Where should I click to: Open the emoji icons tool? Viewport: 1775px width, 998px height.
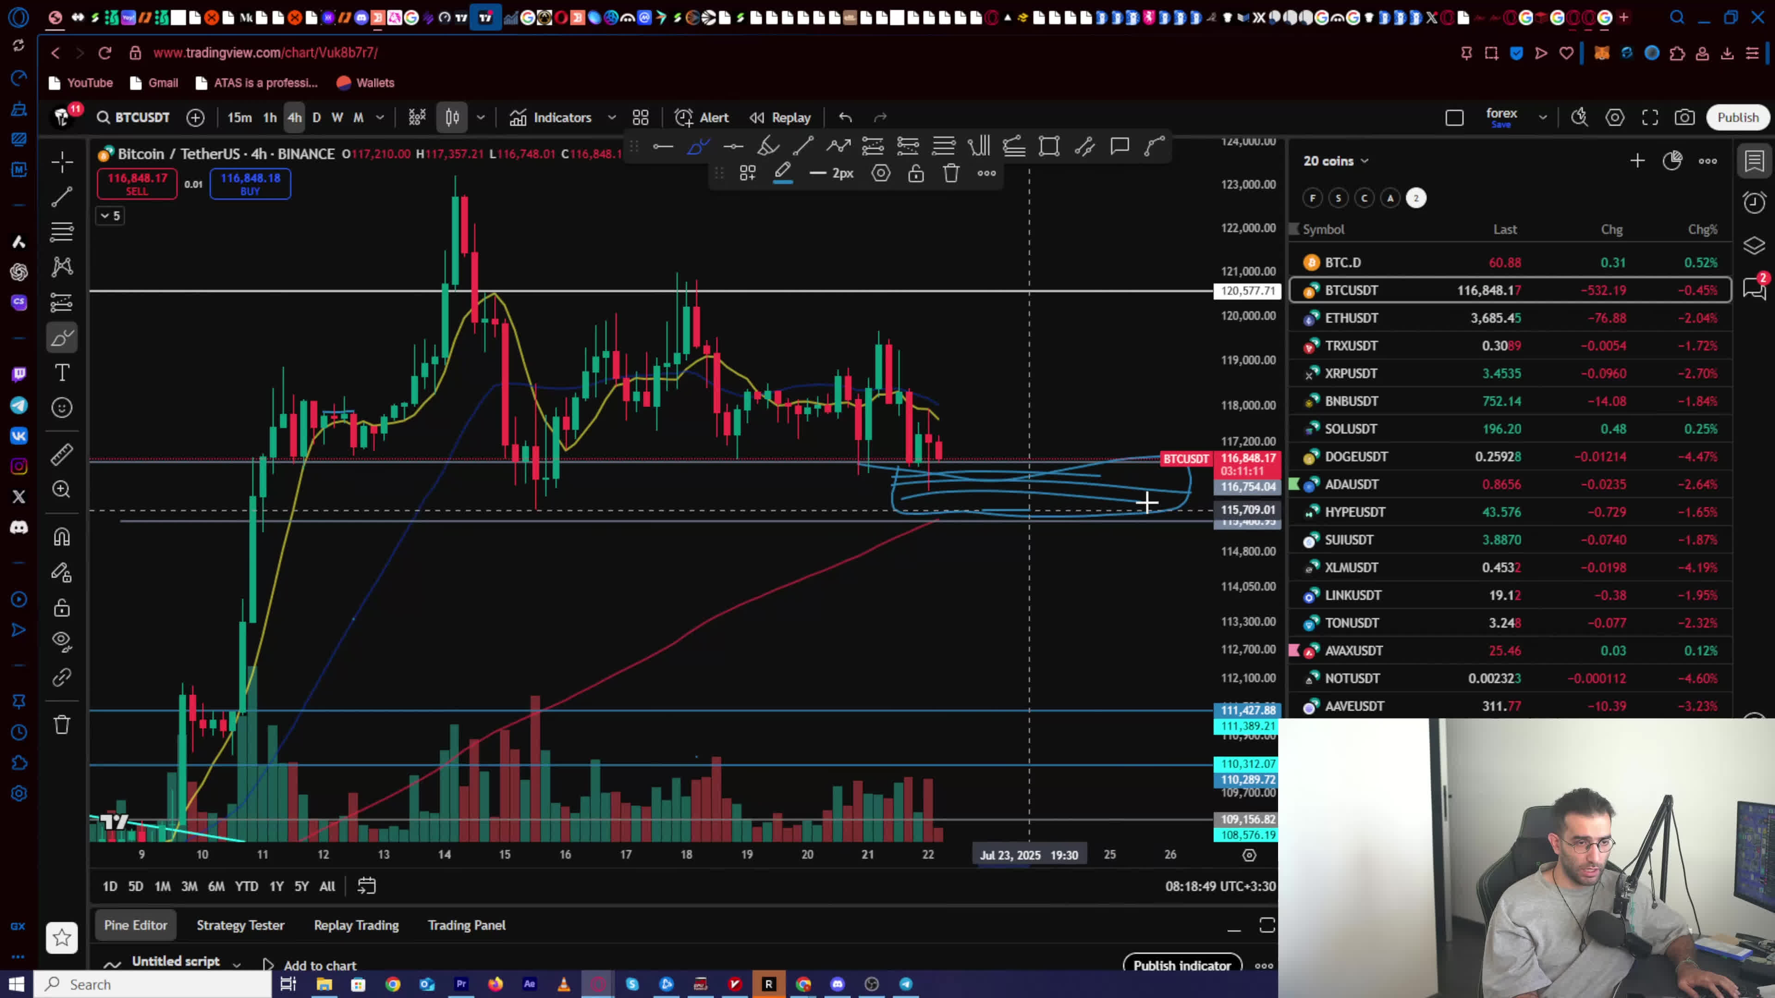point(62,408)
